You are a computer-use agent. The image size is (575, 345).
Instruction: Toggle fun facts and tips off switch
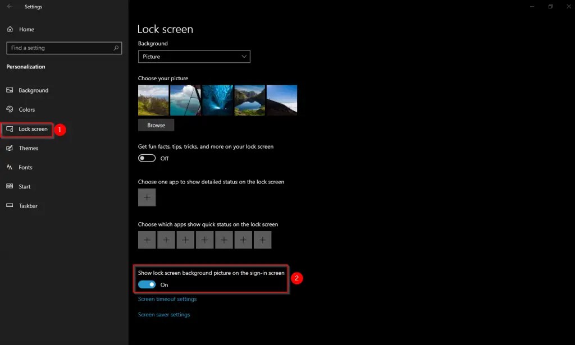146,158
